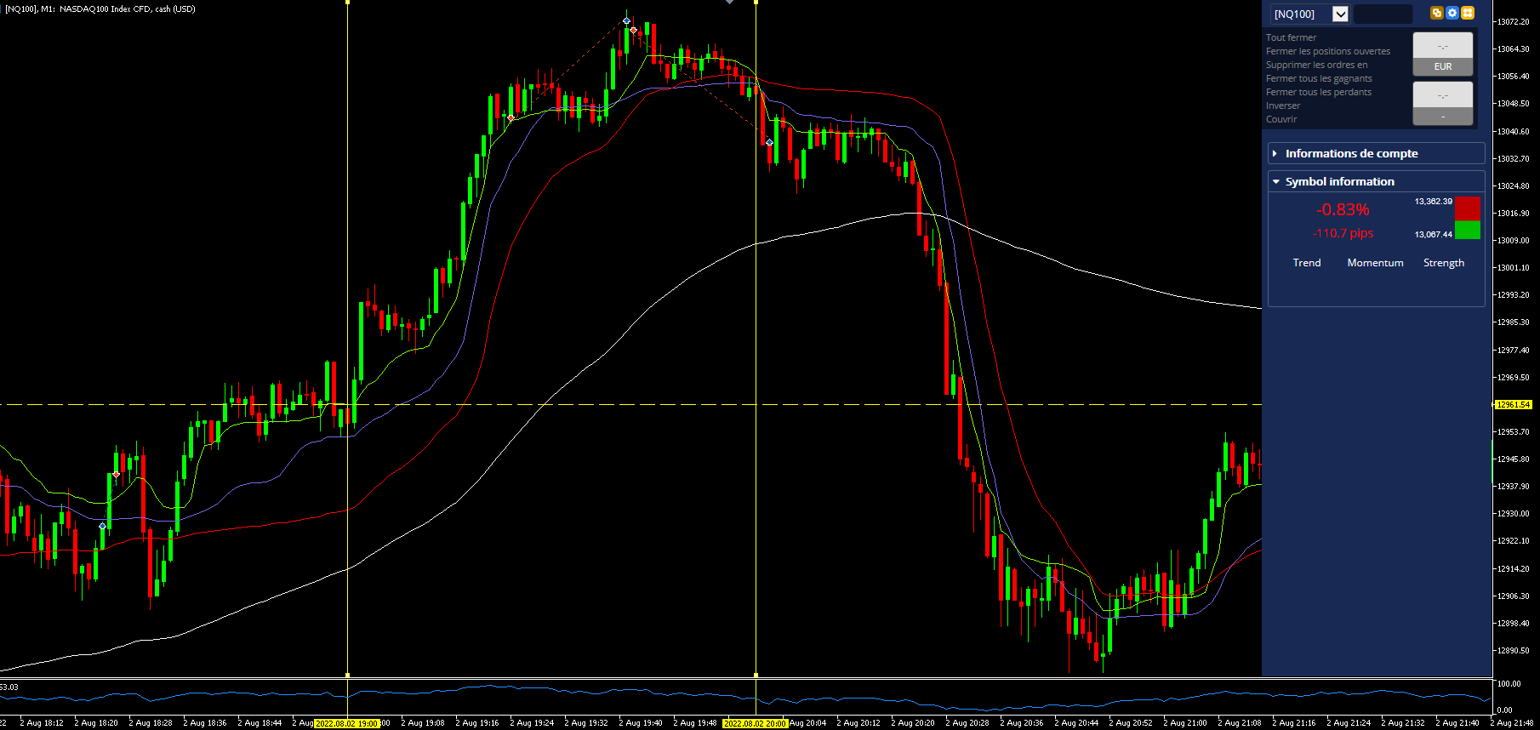The image size is (1540, 730).
Task: Click the red high-price color swatch
Action: coord(1467,208)
